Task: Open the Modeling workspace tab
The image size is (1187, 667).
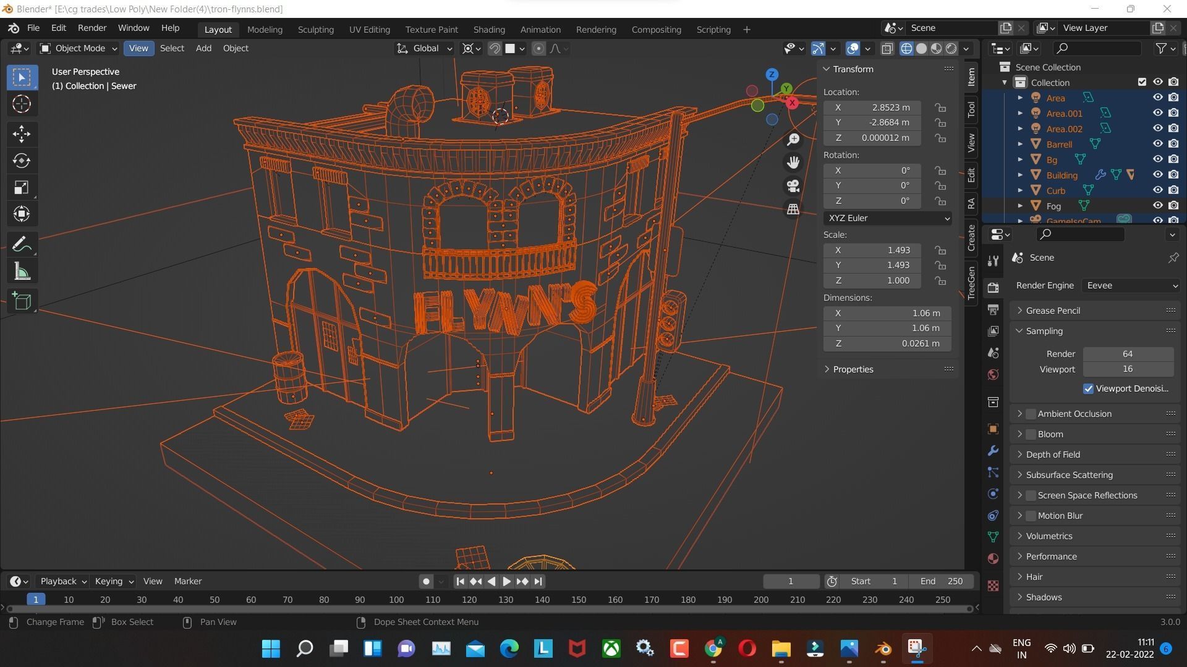Action: [265, 29]
